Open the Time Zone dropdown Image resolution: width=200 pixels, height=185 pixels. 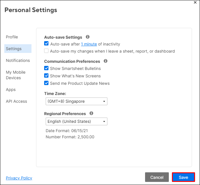click(76, 101)
